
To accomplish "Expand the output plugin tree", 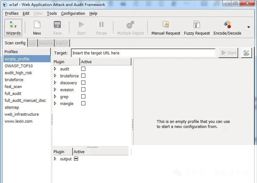I will 55,158.
